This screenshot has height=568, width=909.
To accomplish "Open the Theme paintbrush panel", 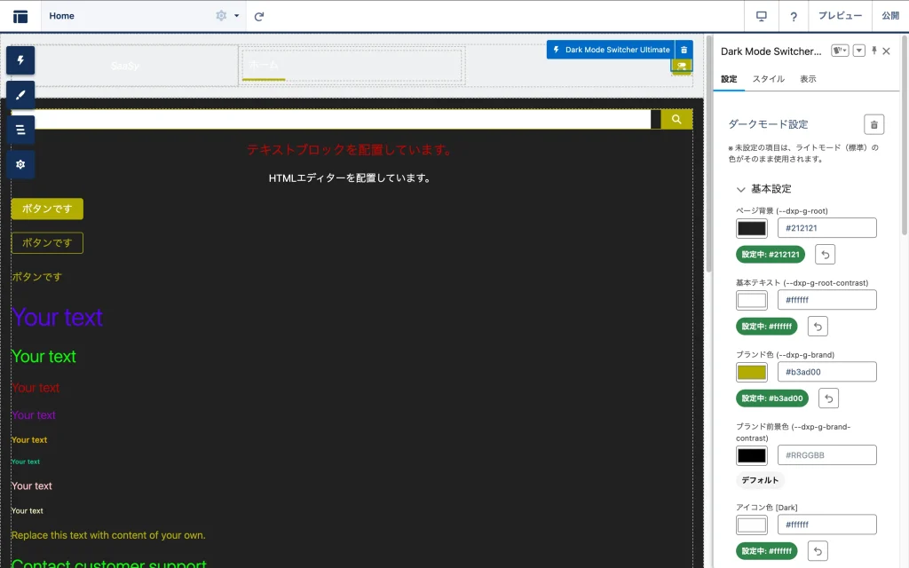I will (x=20, y=95).
